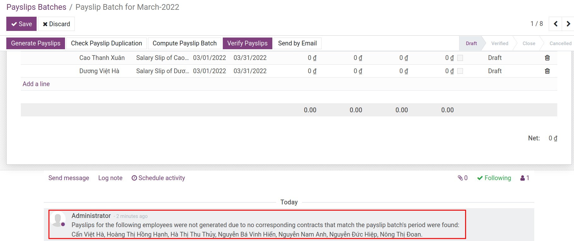
Task: Click Generate Payslips button
Action: point(36,43)
